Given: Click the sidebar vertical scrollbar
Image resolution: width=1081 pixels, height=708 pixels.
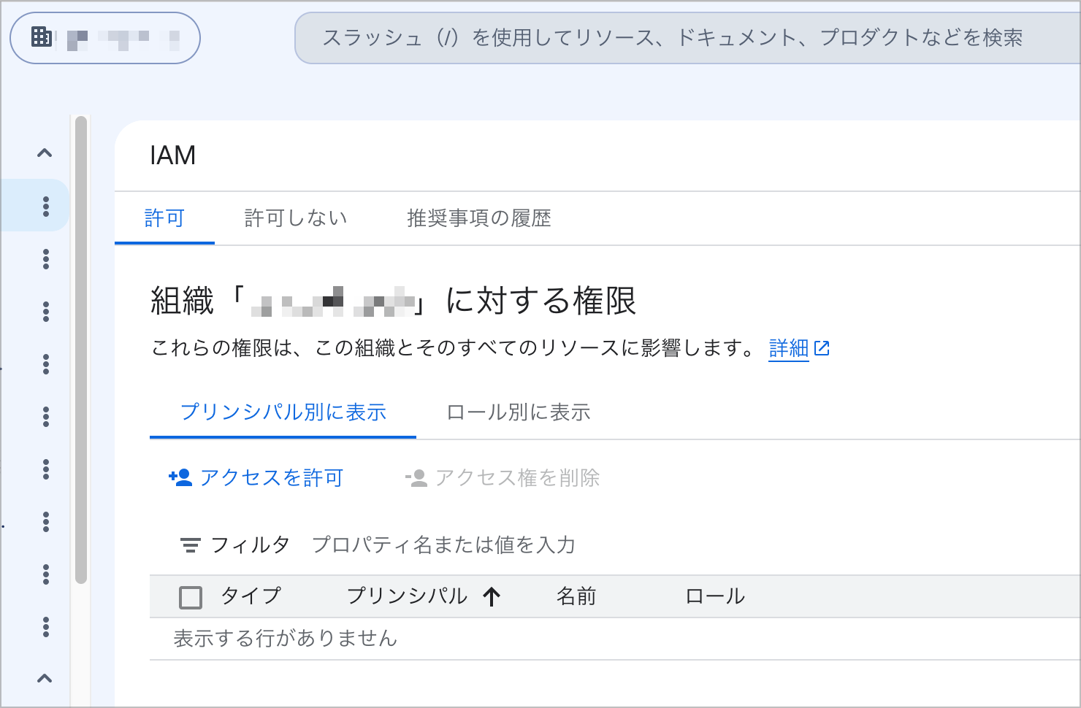Looking at the screenshot, I should pyautogui.click(x=81, y=350).
